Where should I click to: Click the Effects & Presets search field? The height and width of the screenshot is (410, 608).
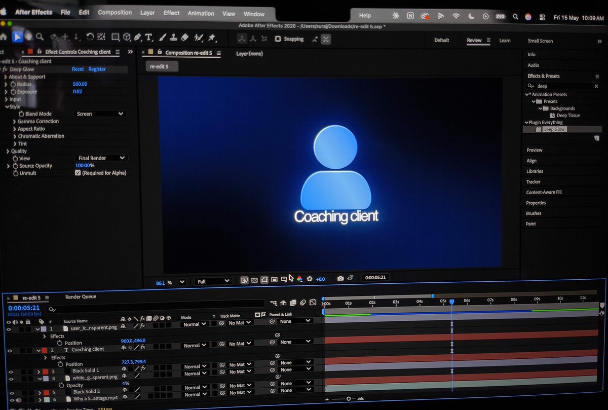[x=563, y=86]
